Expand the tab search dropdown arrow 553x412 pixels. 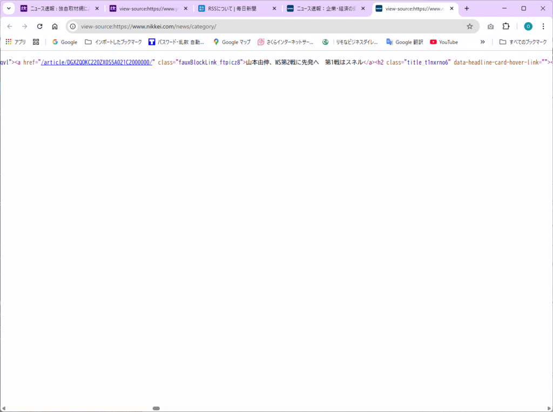click(9, 9)
